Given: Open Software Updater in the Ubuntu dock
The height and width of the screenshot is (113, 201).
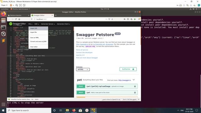Looking at the screenshot, I should click(3, 34).
